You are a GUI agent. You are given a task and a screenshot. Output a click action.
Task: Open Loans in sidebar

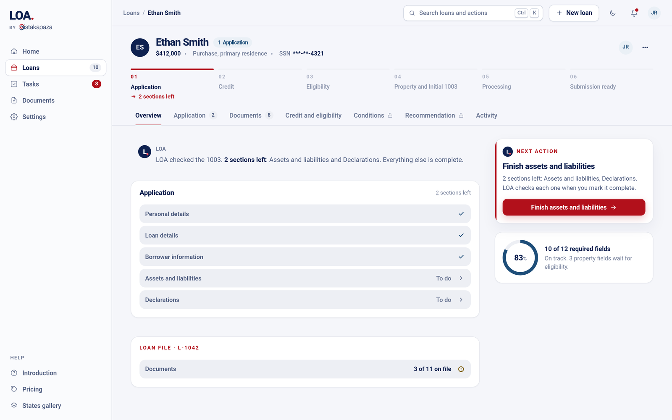[56, 68]
